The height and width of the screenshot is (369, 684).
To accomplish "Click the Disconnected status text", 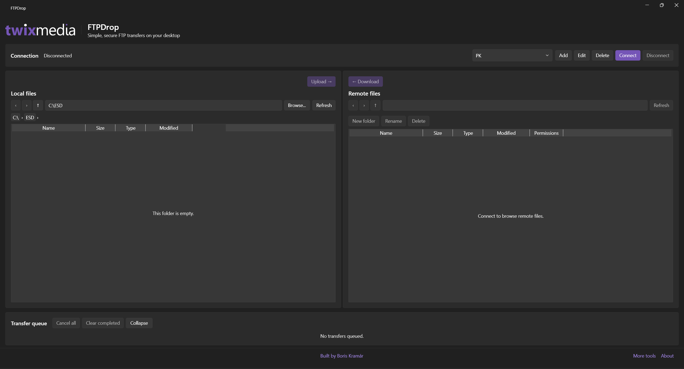I will coord(58,56).
